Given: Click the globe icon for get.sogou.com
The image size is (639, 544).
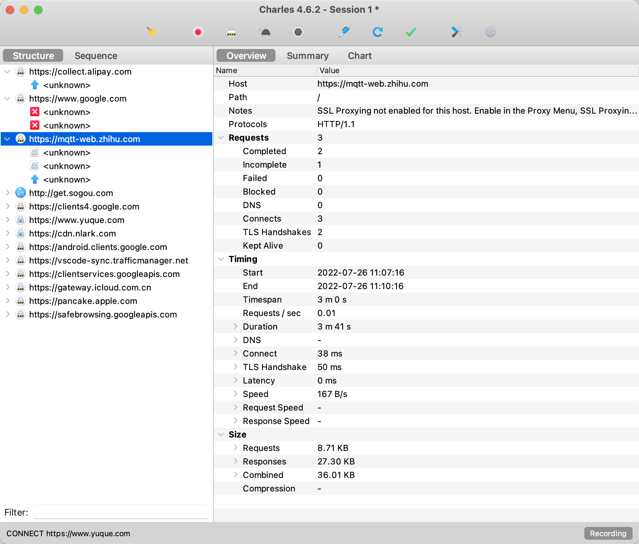Looking at the screenshot, I should click(21, 193).
